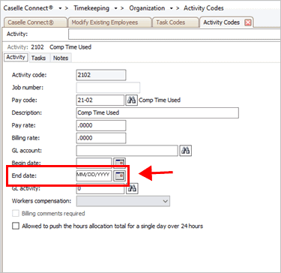Click the Billing rate field
This screenshot has width=281, height=273.
click(101, 138)
